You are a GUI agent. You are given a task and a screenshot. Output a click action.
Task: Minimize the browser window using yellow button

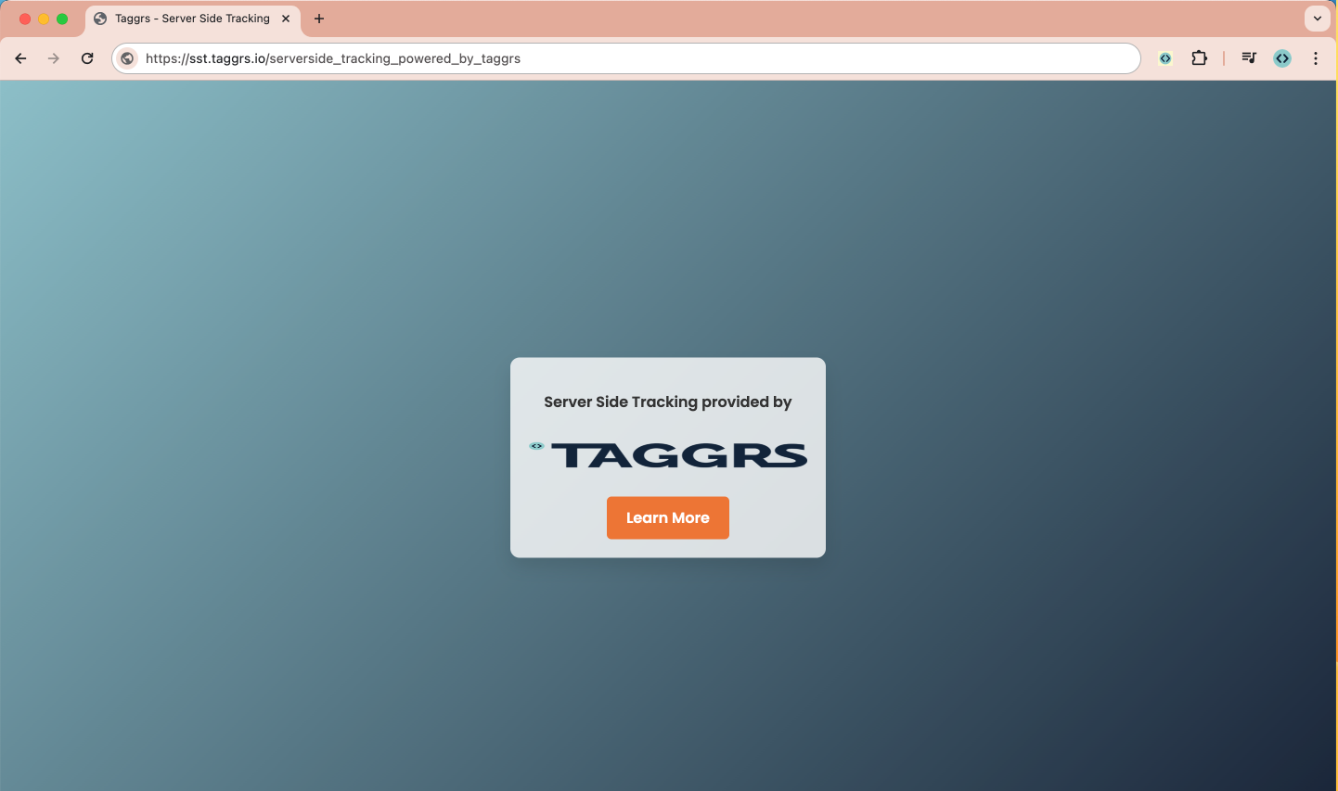point(44,19)
